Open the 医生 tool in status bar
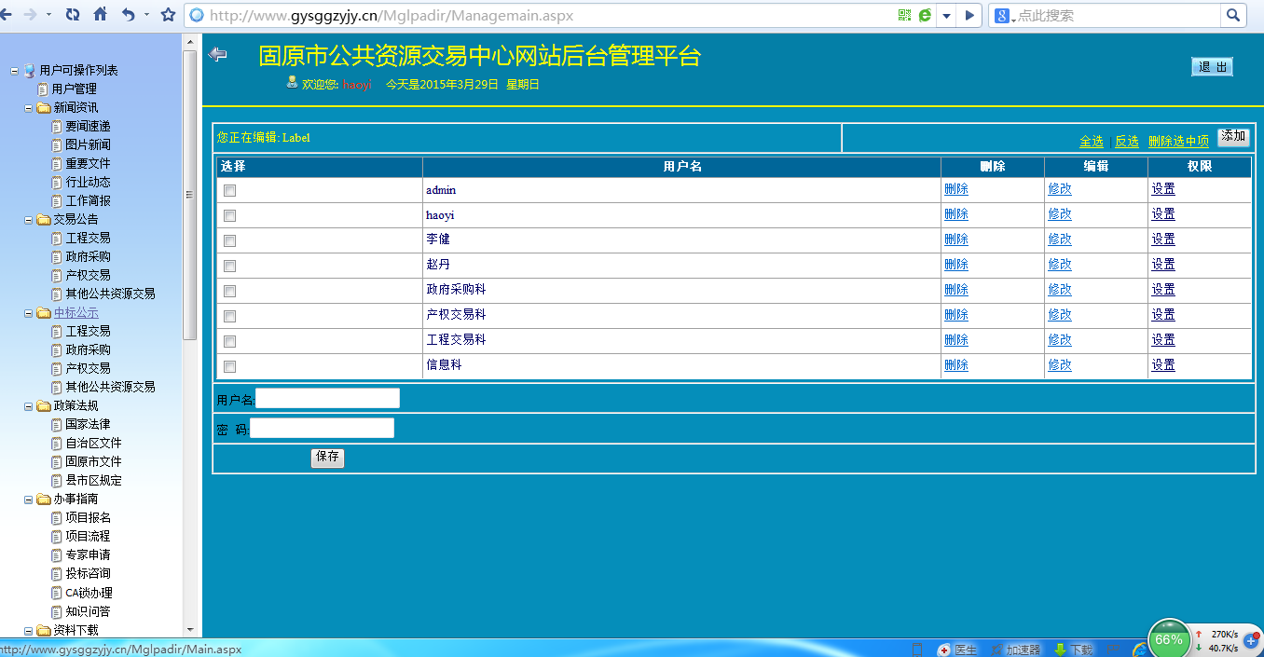Viewport: 1264px width, 657px height. [x=958, y=650]
